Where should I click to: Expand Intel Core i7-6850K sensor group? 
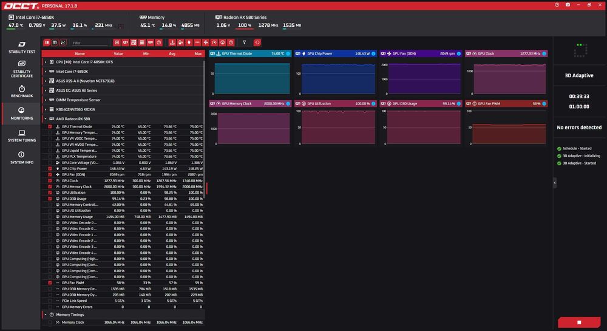46,72
